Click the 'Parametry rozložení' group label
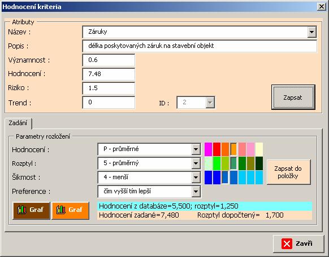The height and width of the screenshot is (257, 329). click(x=43, y=136)
